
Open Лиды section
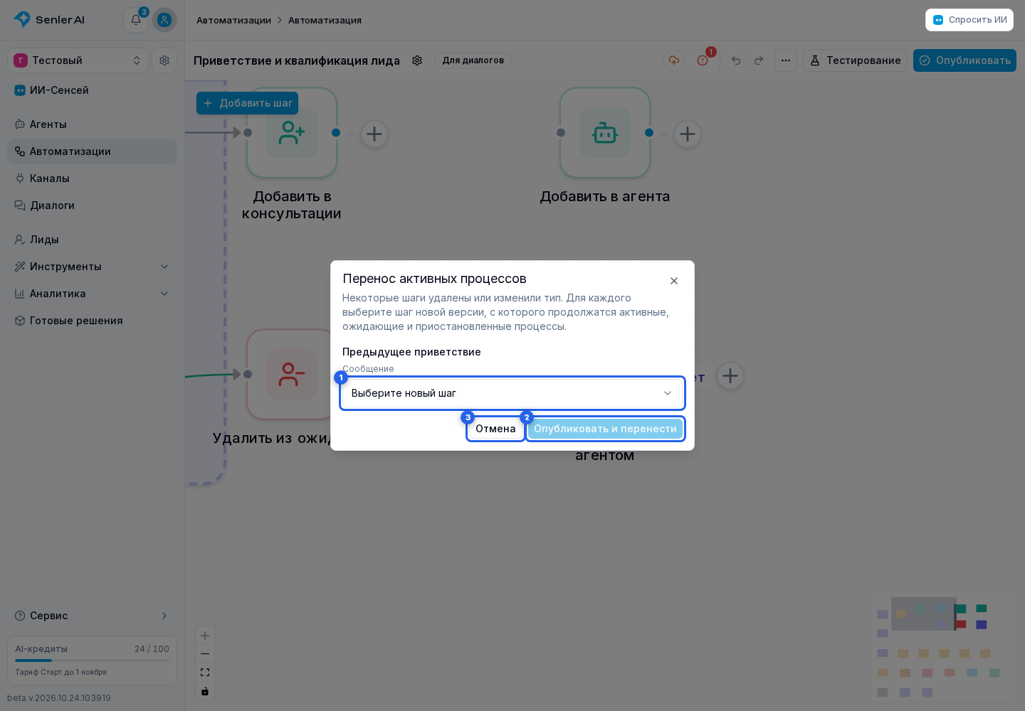(x=93, y=240)
